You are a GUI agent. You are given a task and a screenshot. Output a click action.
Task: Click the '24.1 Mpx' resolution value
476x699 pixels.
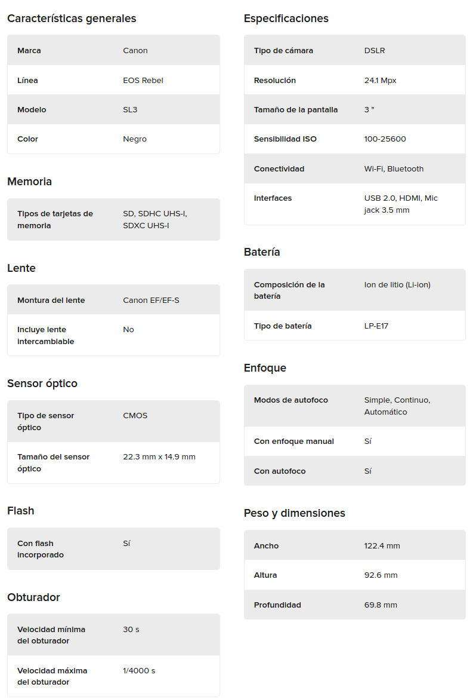coord(380,80)
